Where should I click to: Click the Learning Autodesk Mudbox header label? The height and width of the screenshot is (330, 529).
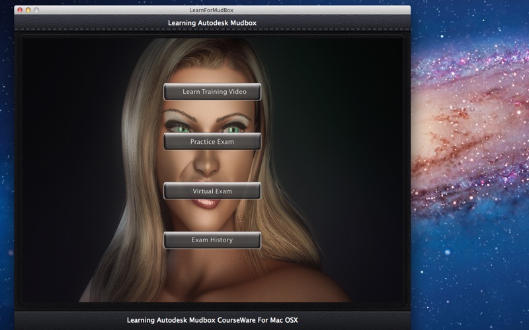pyautogui.click(x=212, y=23)
